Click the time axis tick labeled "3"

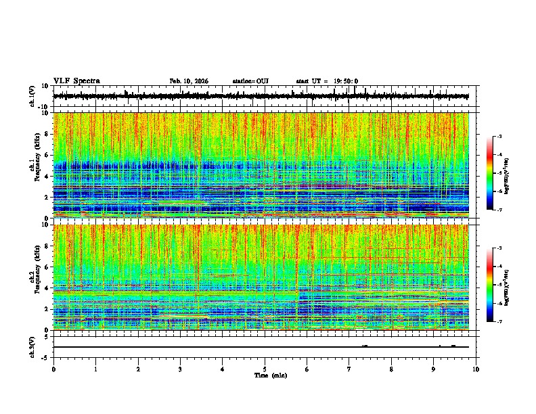click(x=180, y=369)
